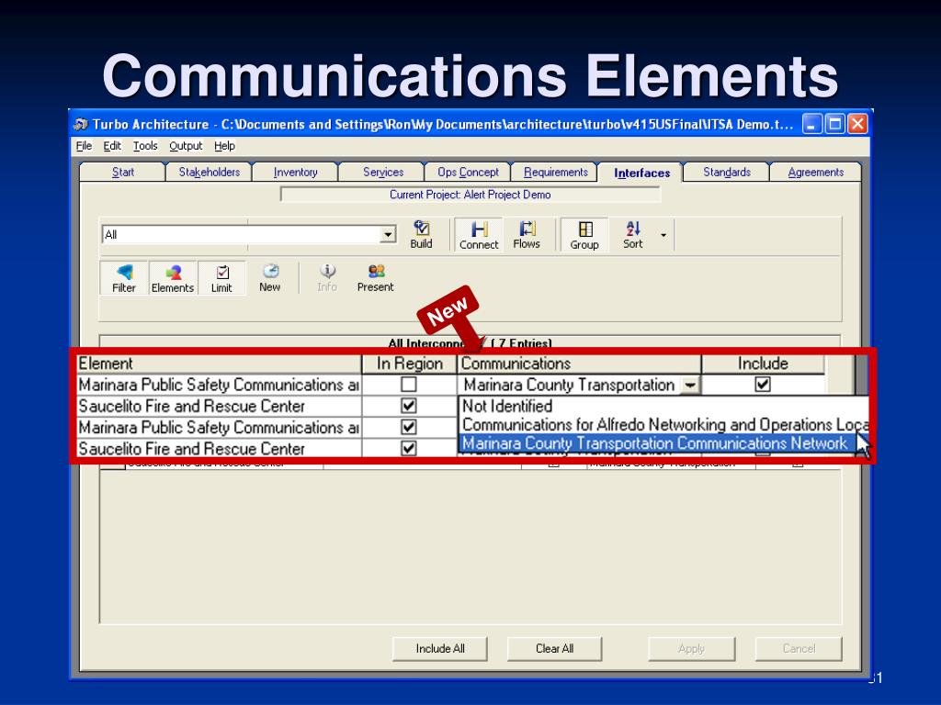Screen dimensions: 941x705
Task: Switch to the Inventory tab
Action: [x=295, y=172]
